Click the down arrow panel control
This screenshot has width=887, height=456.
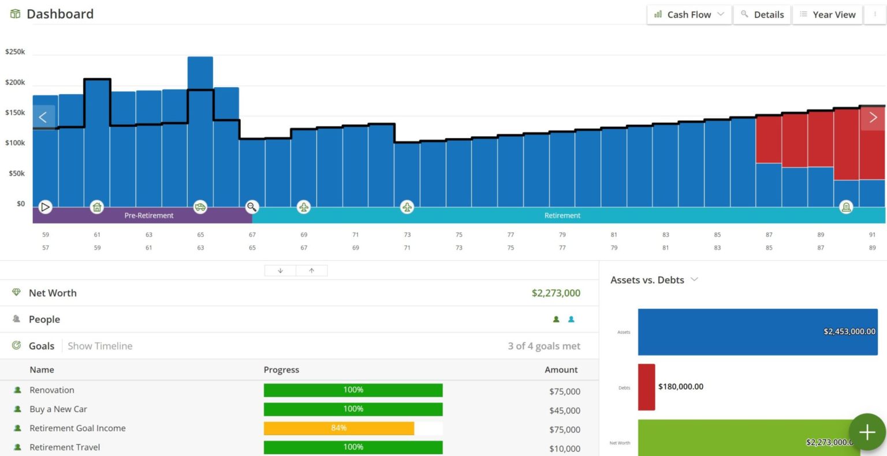pos(280,271)
